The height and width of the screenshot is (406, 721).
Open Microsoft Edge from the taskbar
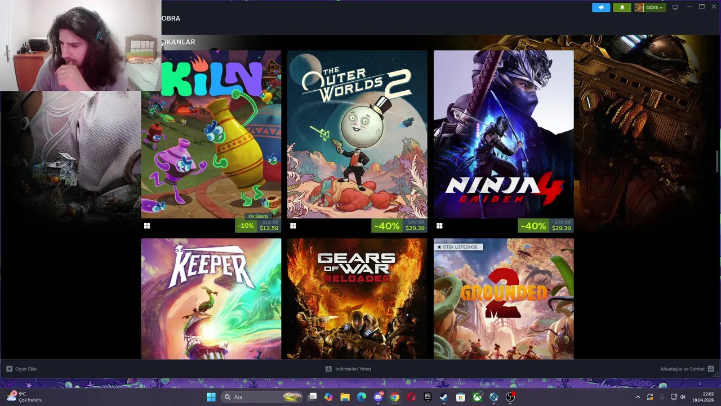click(362, 397)
